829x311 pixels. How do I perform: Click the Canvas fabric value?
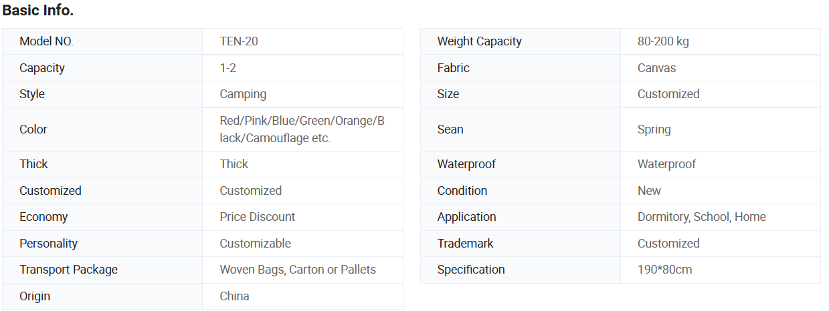pyautogui.click(x=656, y=68)
